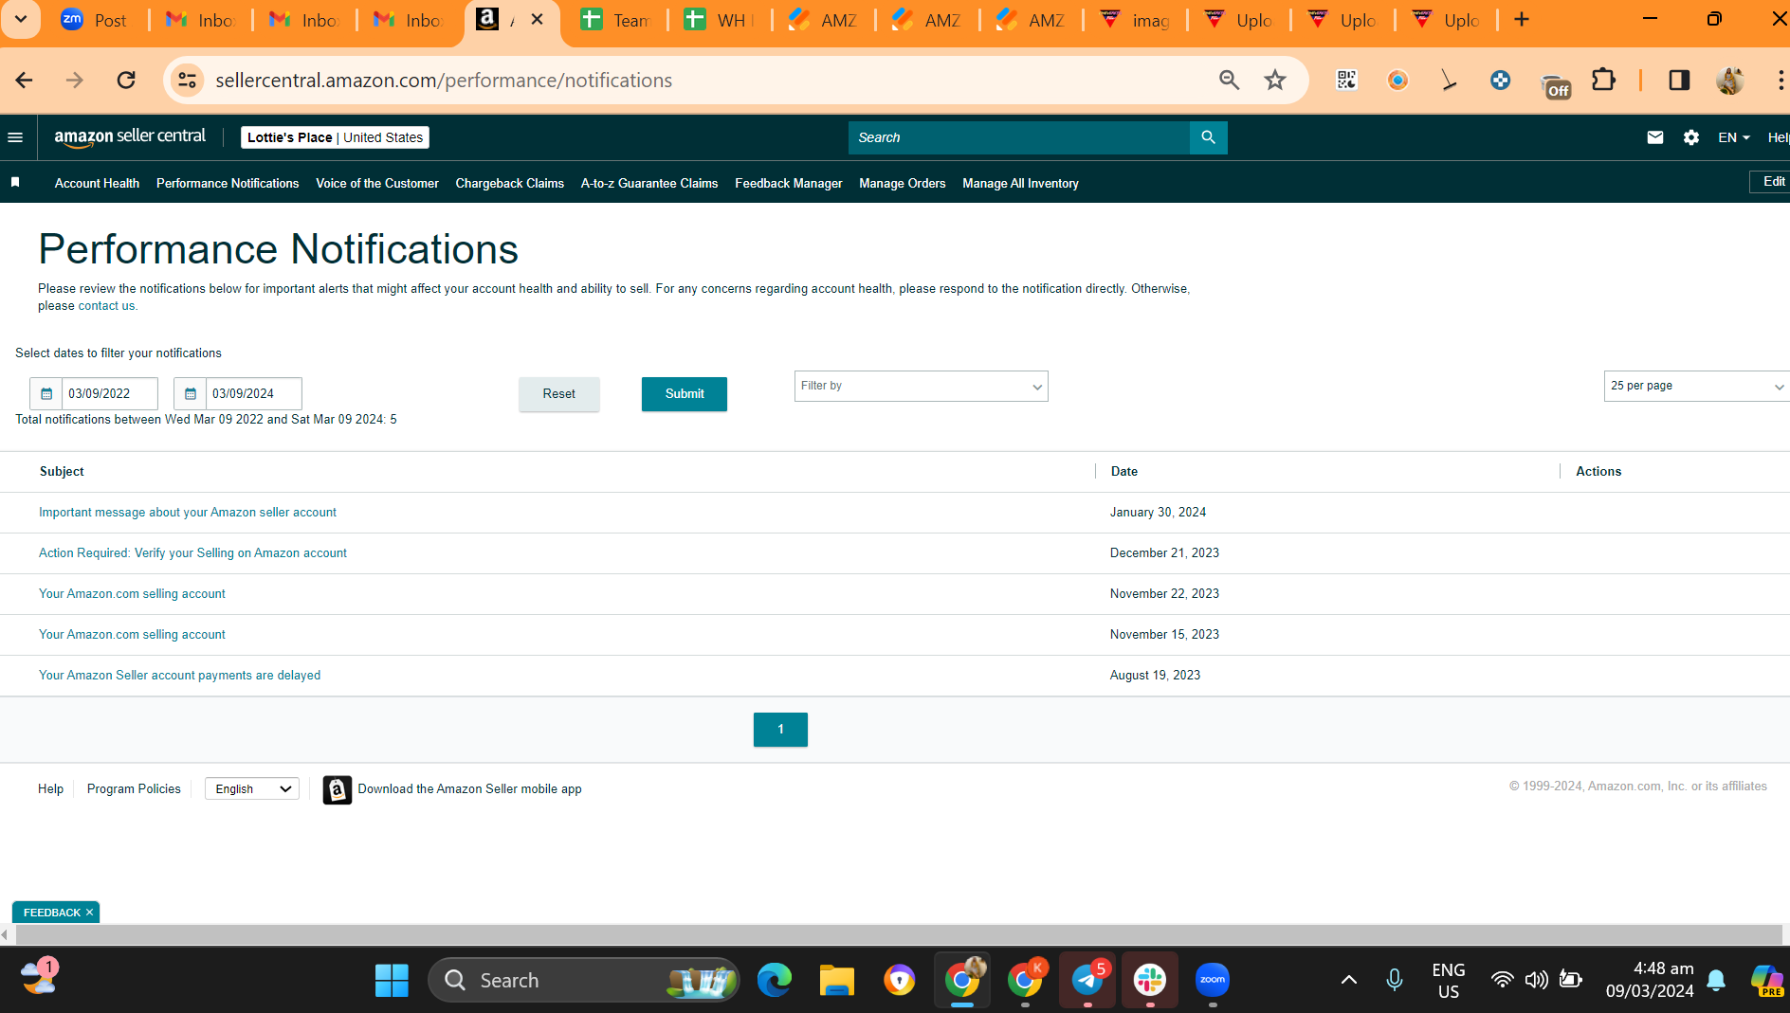Click the browser Back arrow

[25, 81]
